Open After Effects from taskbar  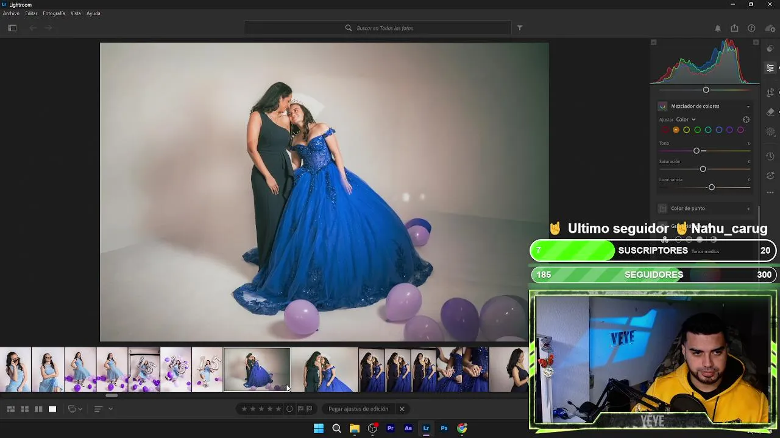pyautogui.click(x=408, y=429)
